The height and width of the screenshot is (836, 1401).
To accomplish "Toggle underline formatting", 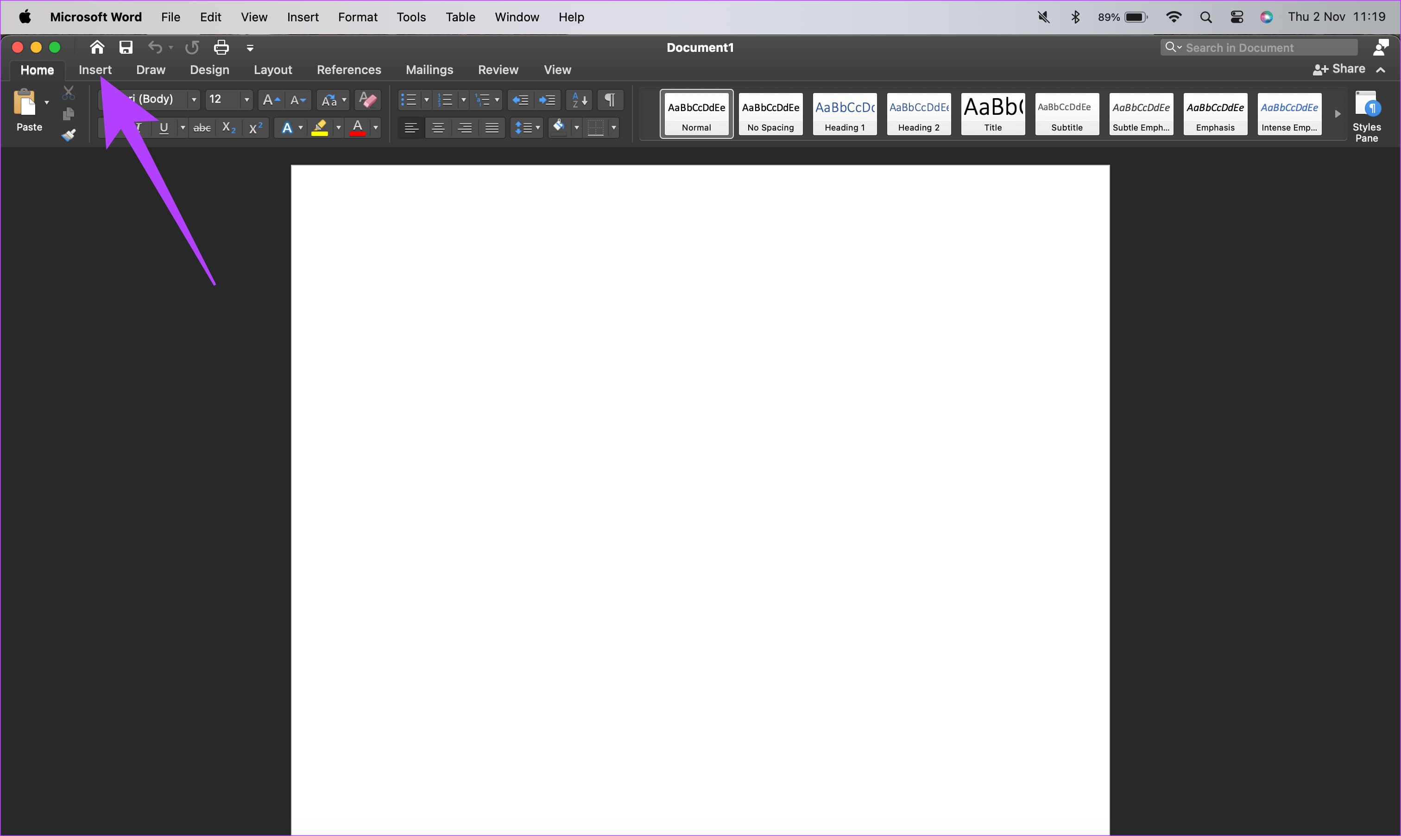I will (164, 128).
